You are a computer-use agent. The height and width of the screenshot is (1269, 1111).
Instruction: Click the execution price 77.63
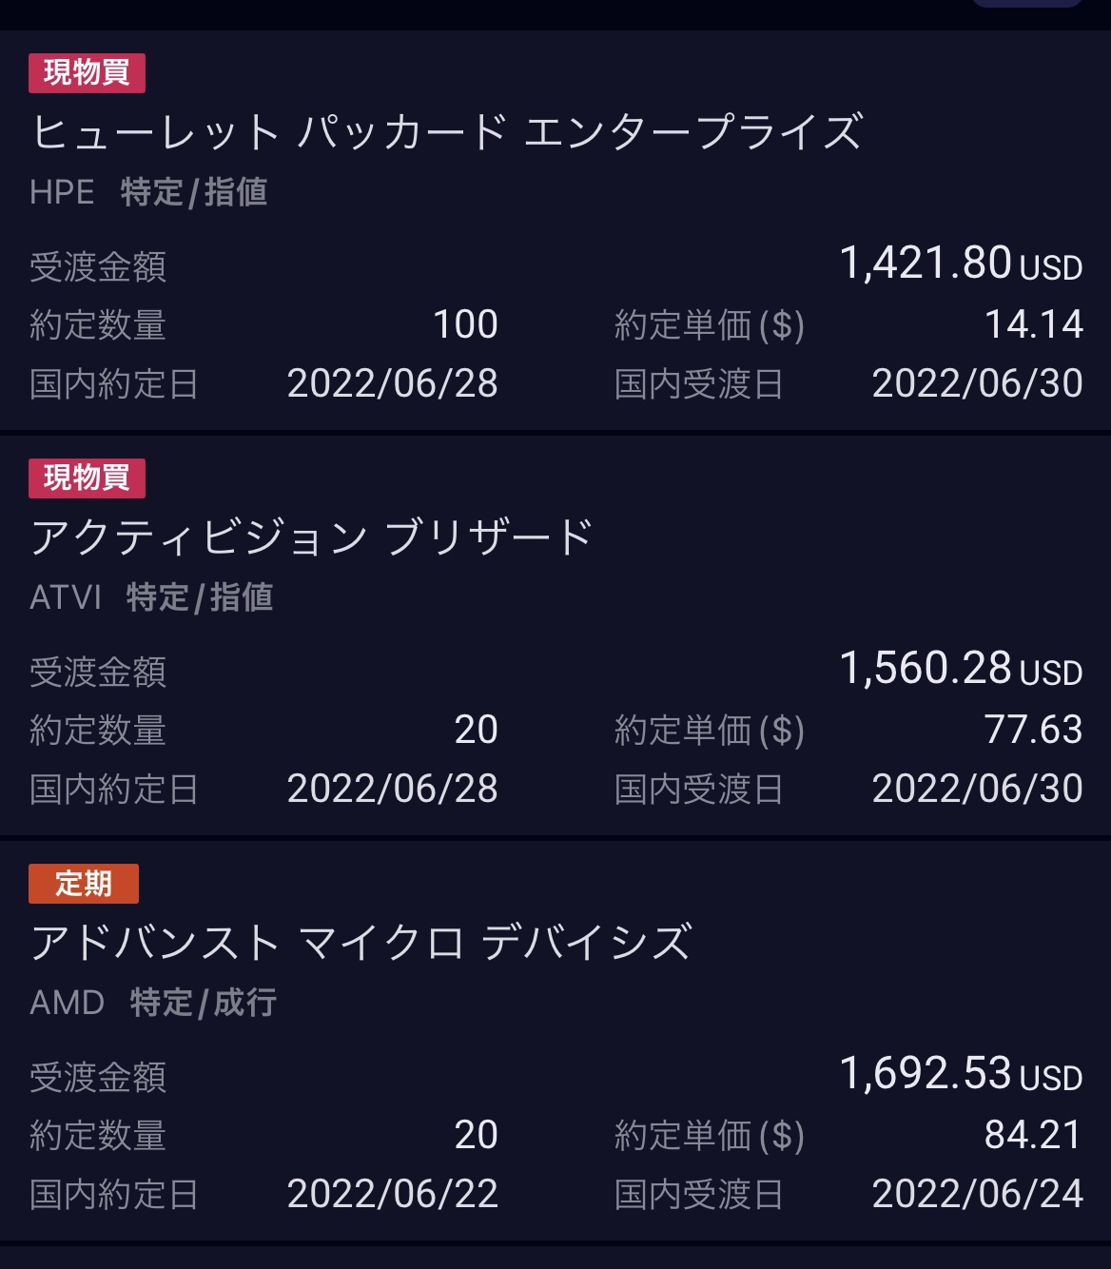1033,730
